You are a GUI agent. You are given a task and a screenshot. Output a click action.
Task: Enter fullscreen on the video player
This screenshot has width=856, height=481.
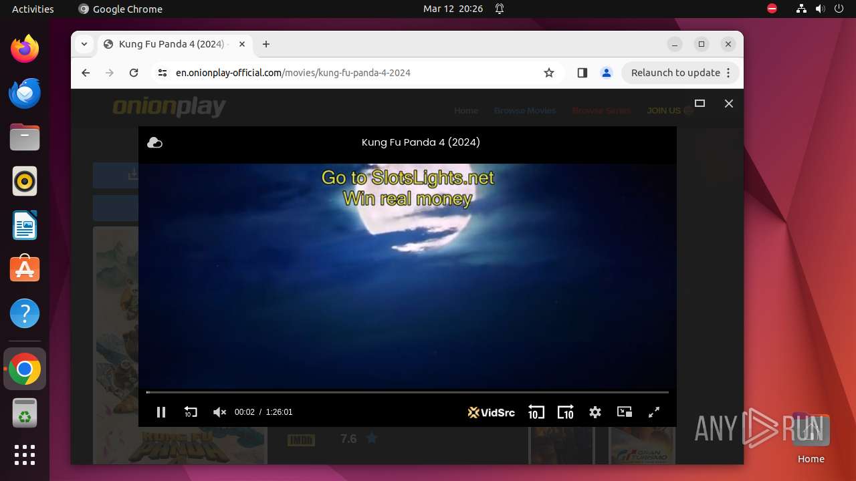654,412
